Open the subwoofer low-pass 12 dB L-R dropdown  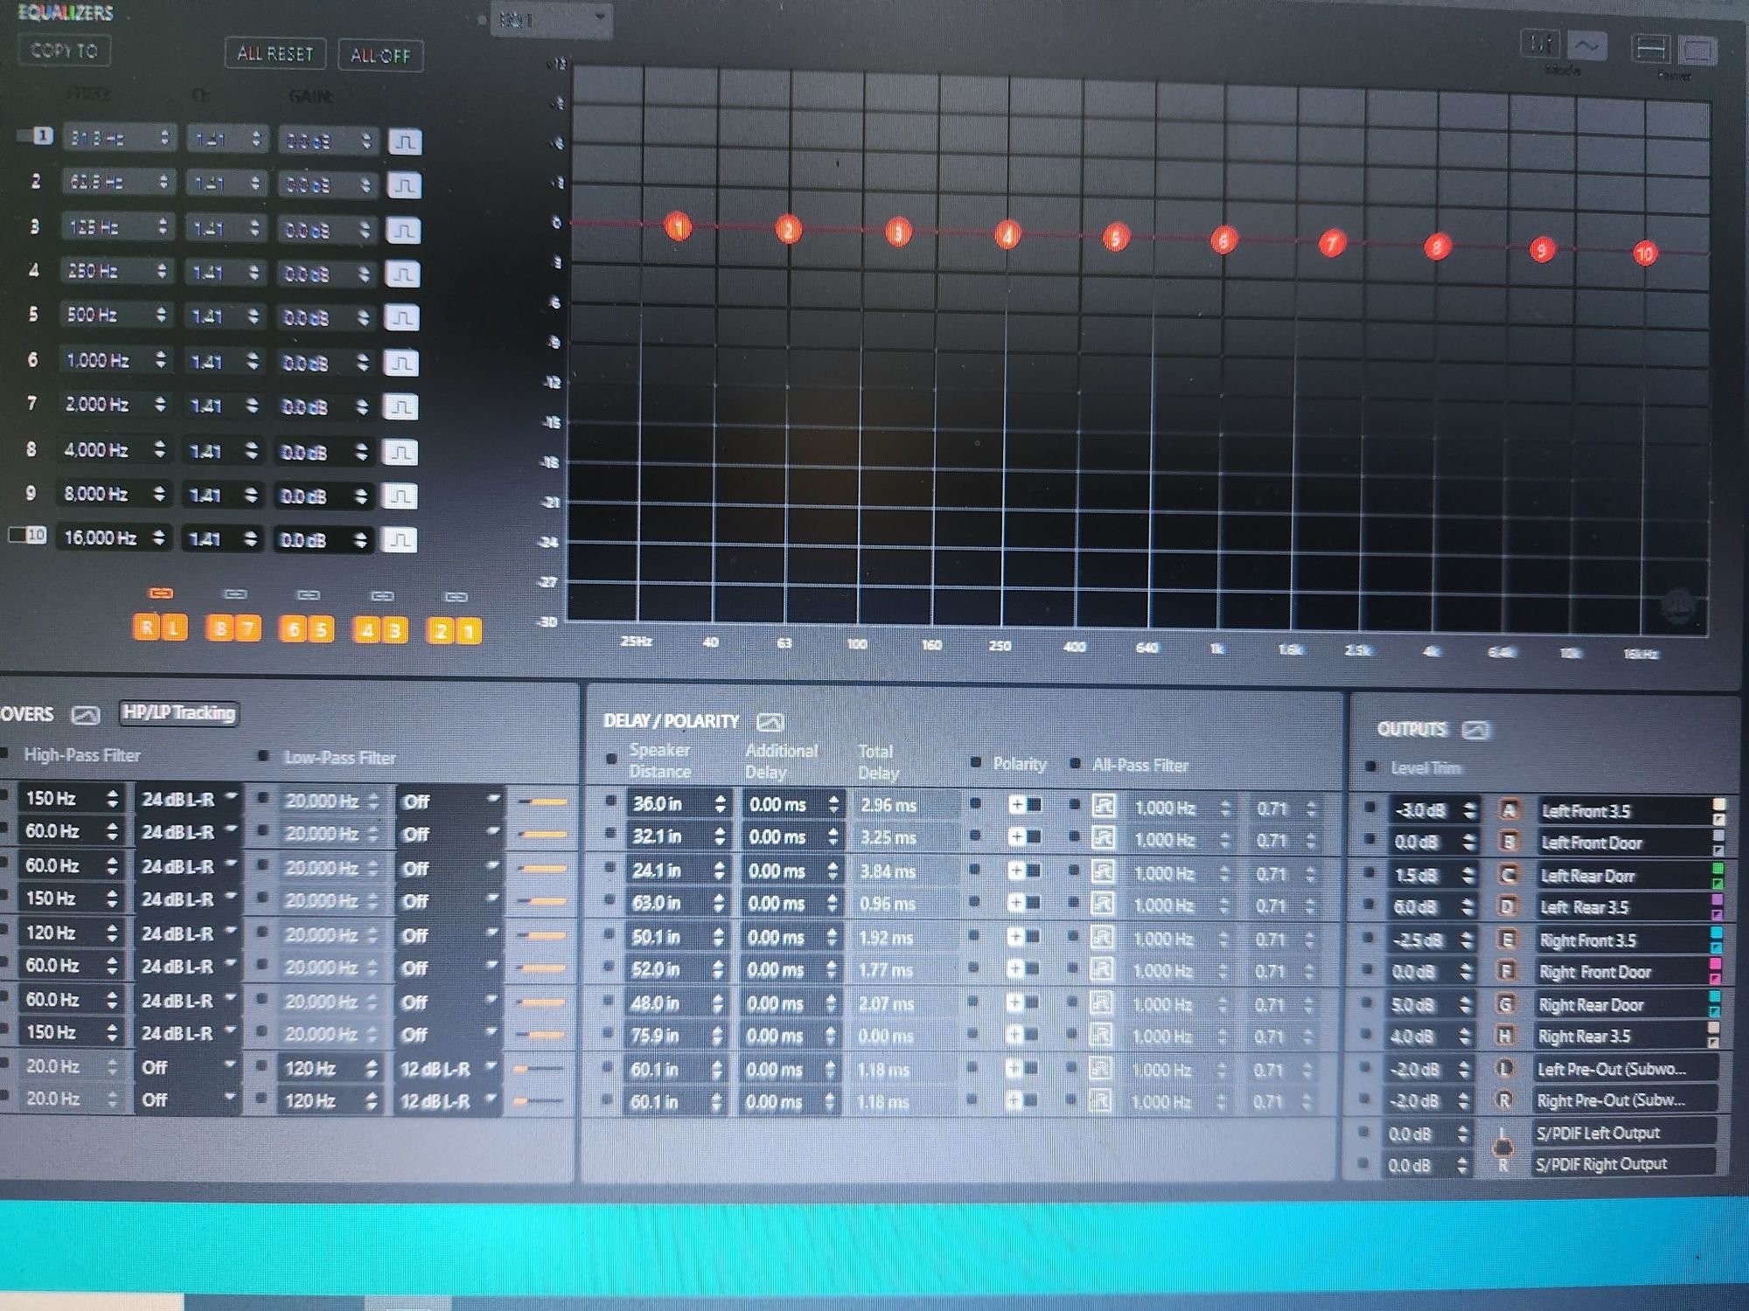(x=448, y=1069)
